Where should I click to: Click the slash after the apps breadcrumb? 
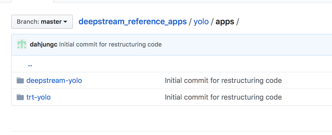click(x=237, y=22)
